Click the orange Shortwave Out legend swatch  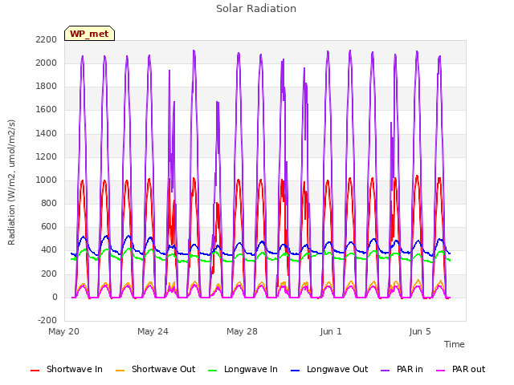tap(120, 371)
